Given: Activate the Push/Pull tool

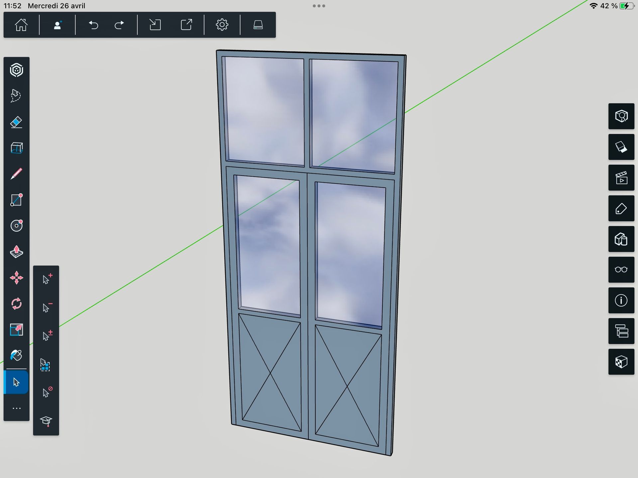Looking at the screenshot, I should (x=16, y=252).
